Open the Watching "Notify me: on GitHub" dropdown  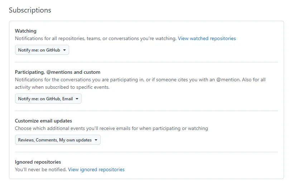pyautogui.click(x=42, y=50)
